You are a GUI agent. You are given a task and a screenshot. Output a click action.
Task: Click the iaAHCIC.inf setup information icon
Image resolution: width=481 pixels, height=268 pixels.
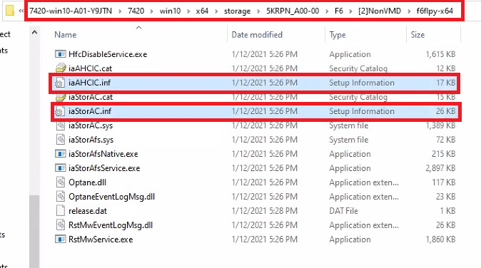[x=60, y=83]
